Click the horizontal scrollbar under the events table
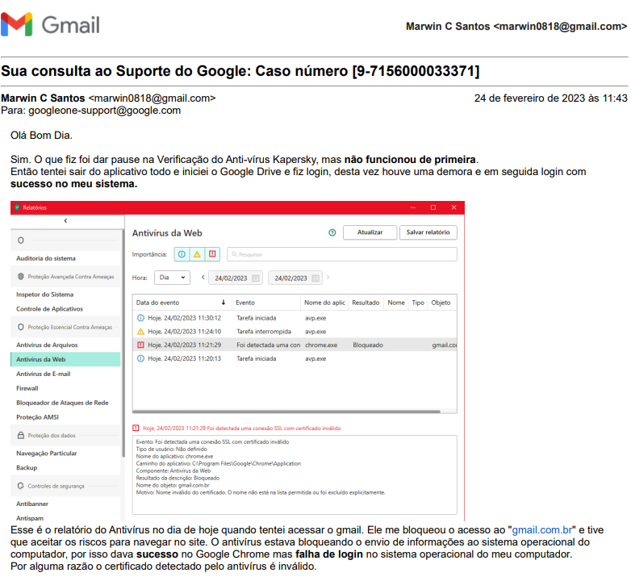 click(286, 412)
